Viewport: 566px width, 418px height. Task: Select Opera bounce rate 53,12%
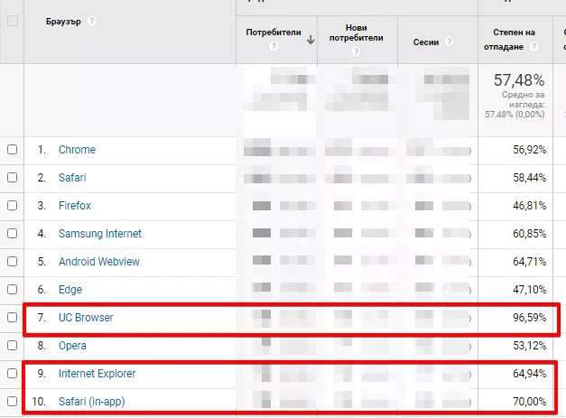point(529,346)
